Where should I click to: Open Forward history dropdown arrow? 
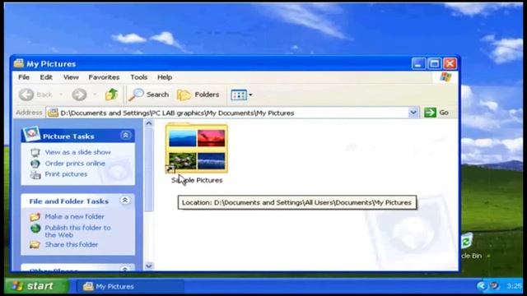click(95, 95)
